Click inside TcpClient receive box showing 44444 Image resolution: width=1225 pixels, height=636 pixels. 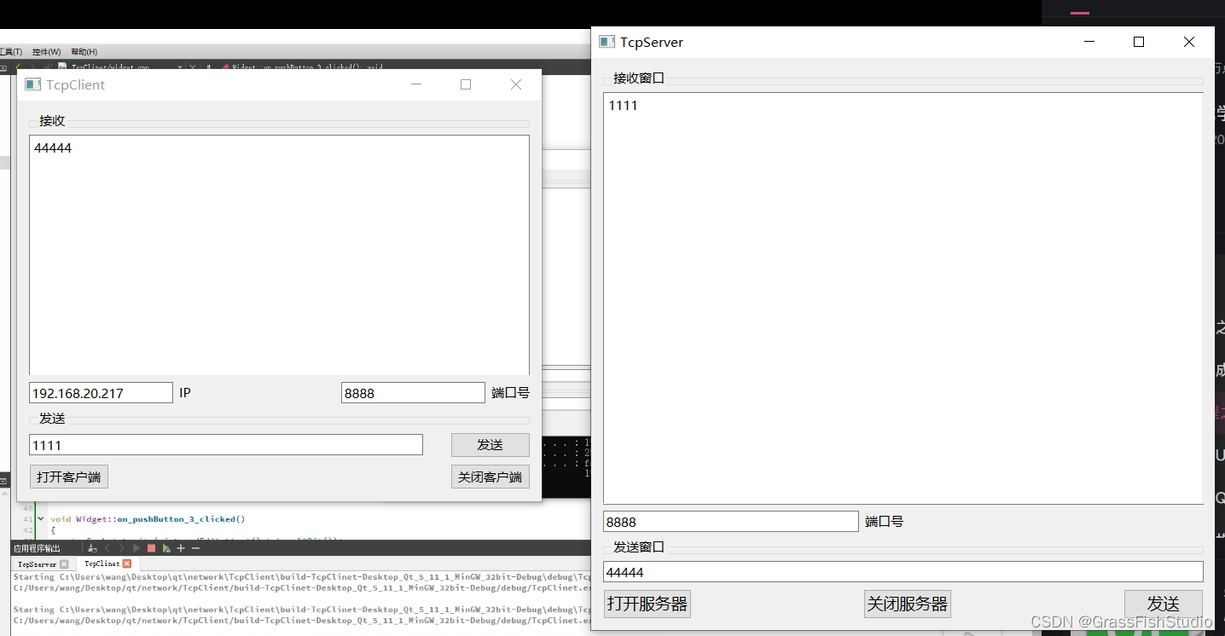pos(279,255)
